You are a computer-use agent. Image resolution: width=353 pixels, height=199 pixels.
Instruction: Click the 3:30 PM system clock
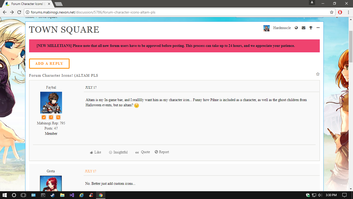(x=331, y=195)
